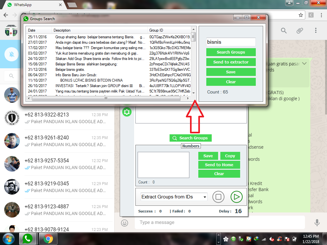Click the Chrome bookmark star icon
327x245 pixels.
300,15
